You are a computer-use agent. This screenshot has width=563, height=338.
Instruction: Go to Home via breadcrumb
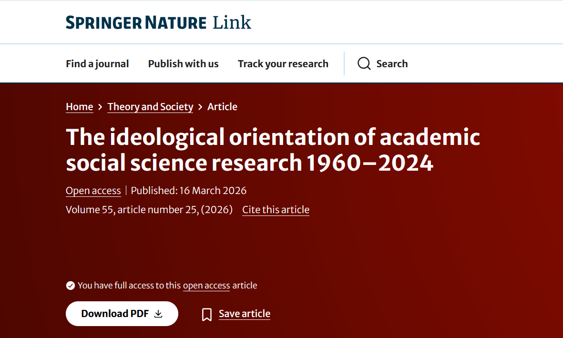pyautogui.click(x=79, y=107)
